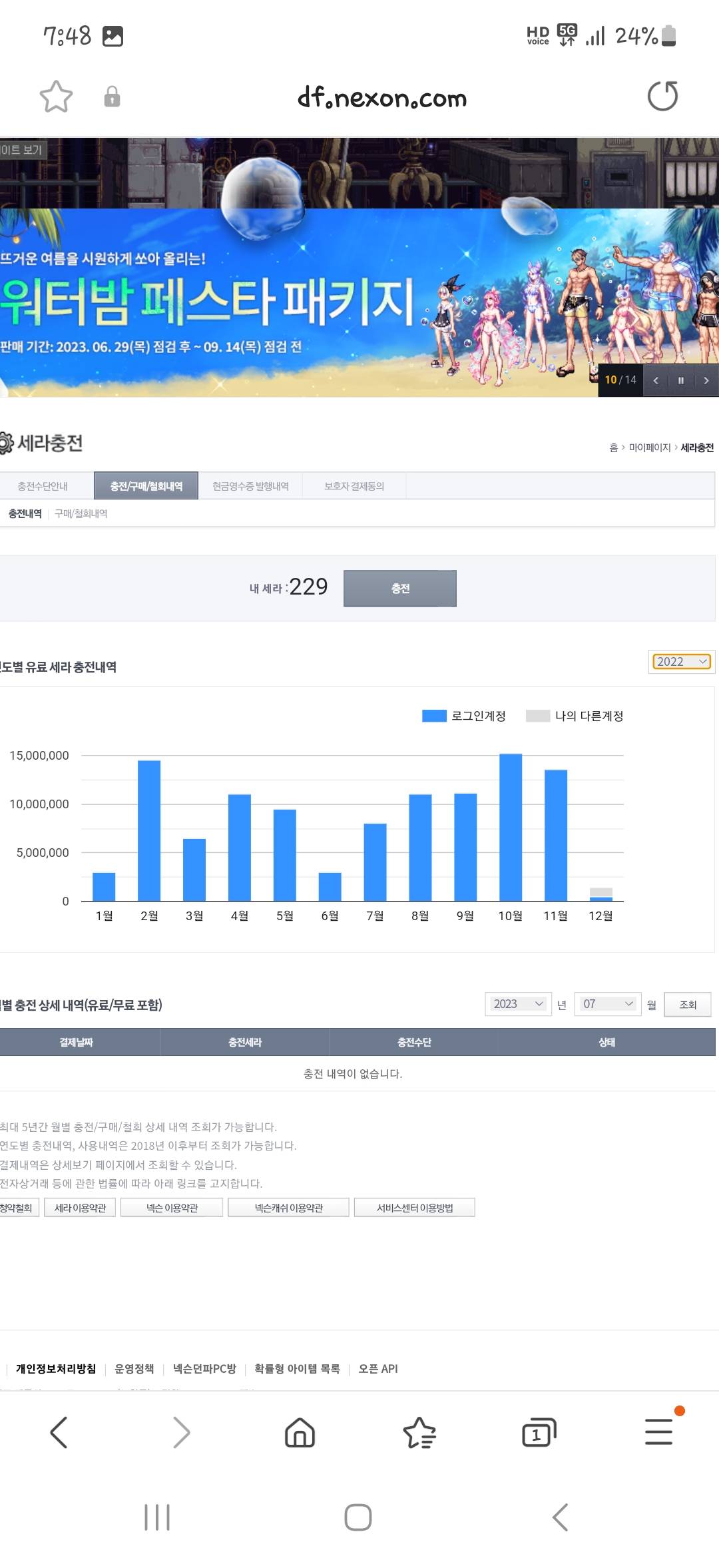Go to previous banner slide

click(656, 380)
